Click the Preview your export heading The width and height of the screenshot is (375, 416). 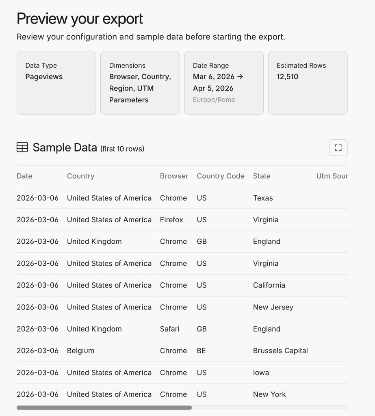[x=80, y=18]
